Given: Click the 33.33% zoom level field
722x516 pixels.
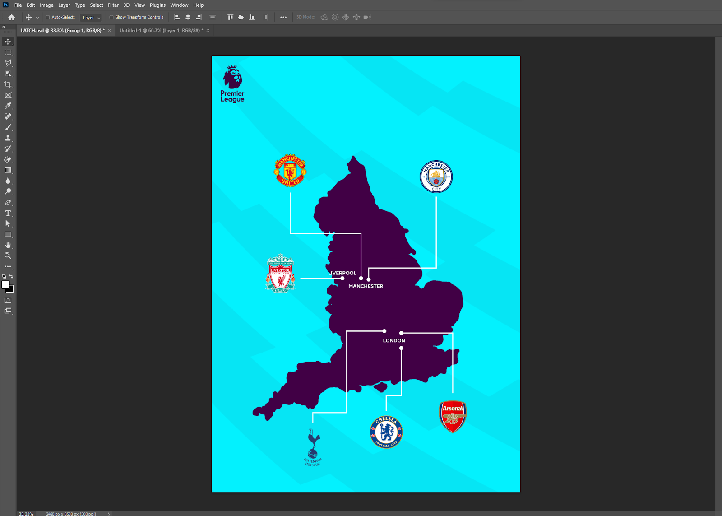Looking at the screenshot, I should 26,514.
